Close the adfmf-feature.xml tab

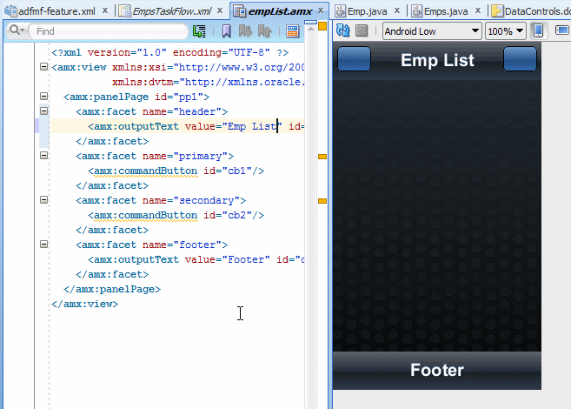point(105,11)
